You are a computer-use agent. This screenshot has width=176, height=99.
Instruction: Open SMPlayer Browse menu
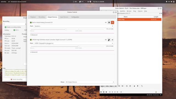coord(129,11)
